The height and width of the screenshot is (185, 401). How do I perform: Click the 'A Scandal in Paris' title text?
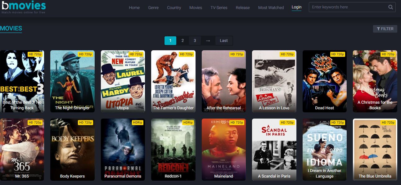[x=274, y=176]
